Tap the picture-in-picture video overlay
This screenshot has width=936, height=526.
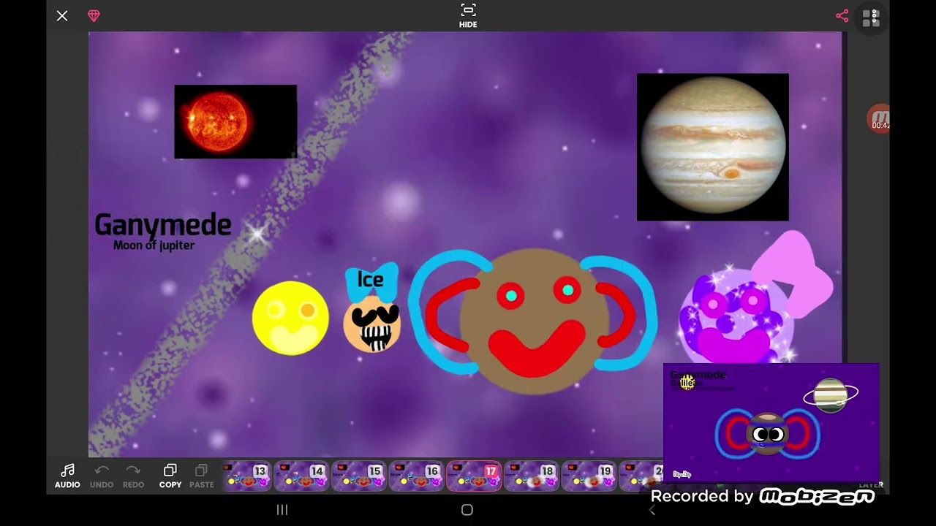tap(771, 422)
